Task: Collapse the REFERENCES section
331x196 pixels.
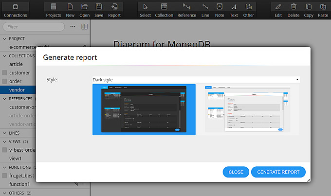Action: coord(4,99)
